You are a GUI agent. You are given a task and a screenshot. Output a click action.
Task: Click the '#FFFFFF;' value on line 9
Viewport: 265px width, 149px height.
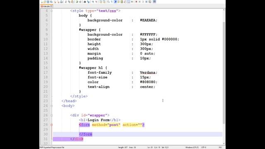pos(149,34)
